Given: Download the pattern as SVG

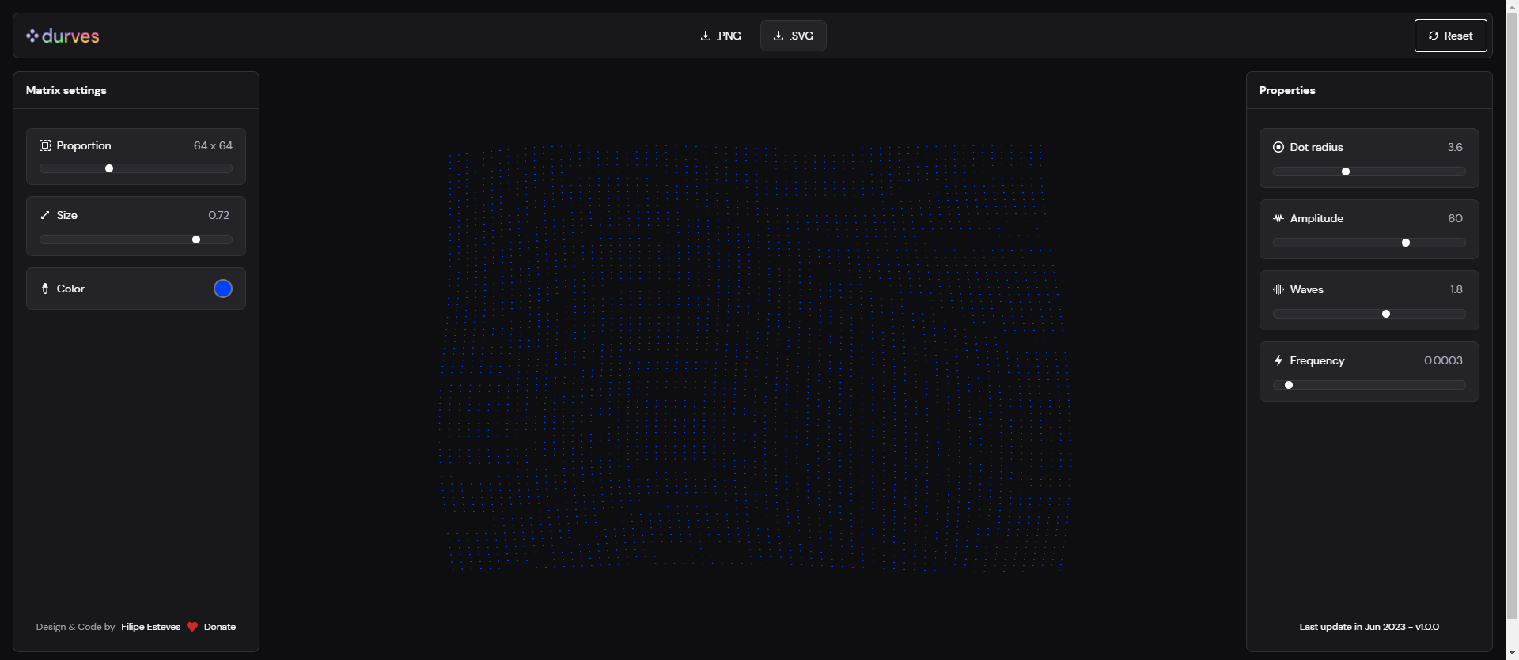Looking at the screenshot, I should (794, 36).
